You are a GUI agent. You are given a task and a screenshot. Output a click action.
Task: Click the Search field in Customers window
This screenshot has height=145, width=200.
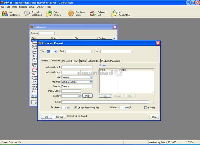point(46,33)
